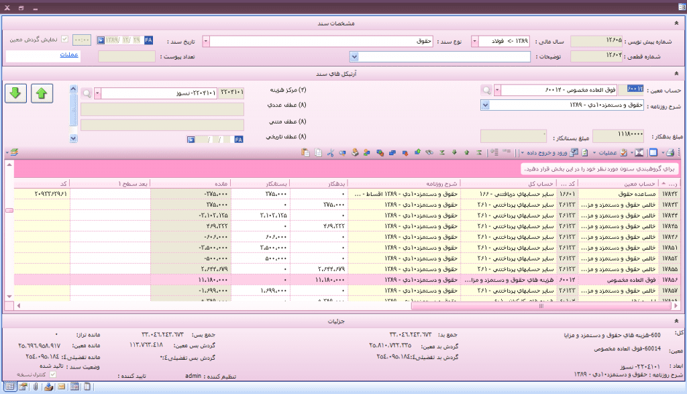
Task: Expand the شرح روزنامه combo box
Action: pos(485,105)
